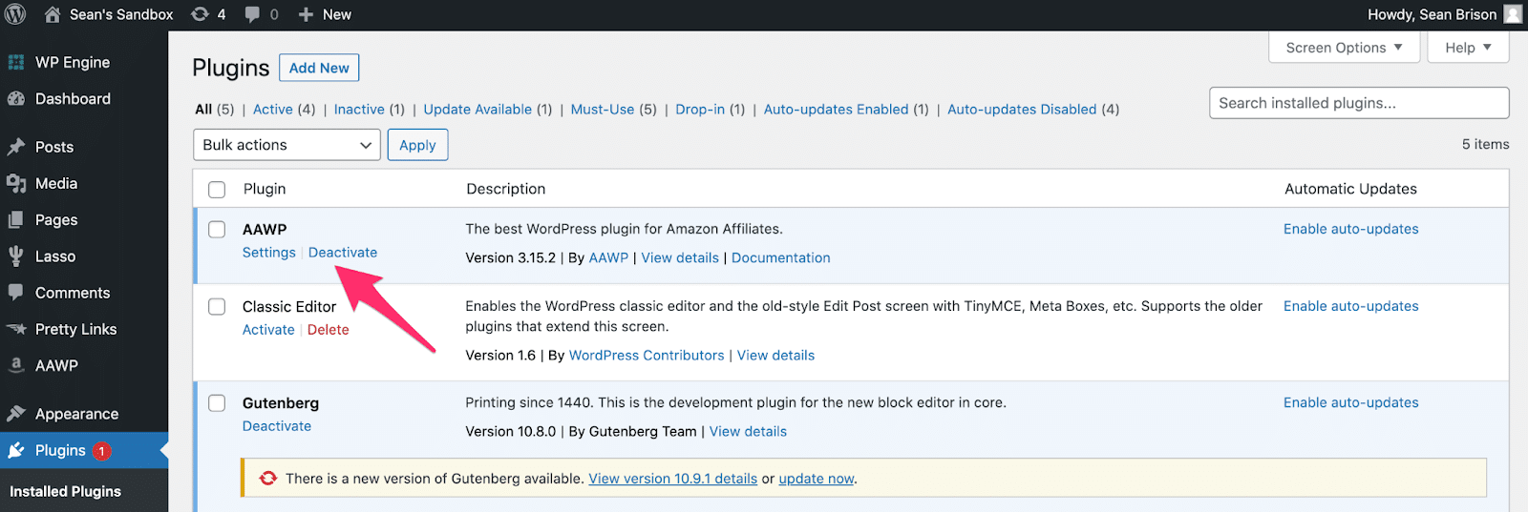Click the Automatic Updates column header

coord(1350,189)
